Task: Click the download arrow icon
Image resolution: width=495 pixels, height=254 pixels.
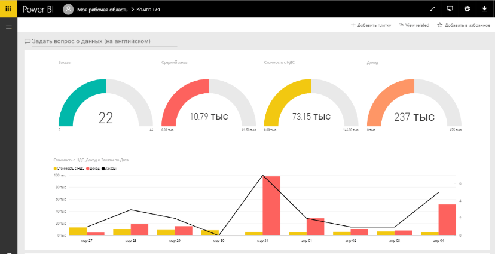Action: [x=485, y=9]
